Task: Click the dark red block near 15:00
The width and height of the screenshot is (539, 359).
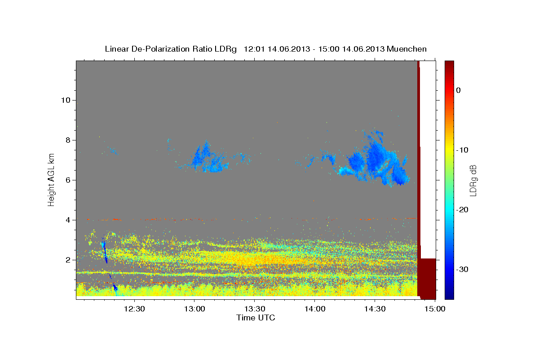Action: pyautogui.click(x=427, y=278)
